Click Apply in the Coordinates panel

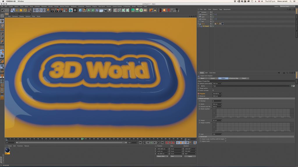[x=190, y=156]
